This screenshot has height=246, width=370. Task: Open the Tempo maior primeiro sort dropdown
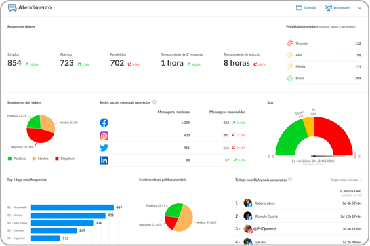[346, 180]
